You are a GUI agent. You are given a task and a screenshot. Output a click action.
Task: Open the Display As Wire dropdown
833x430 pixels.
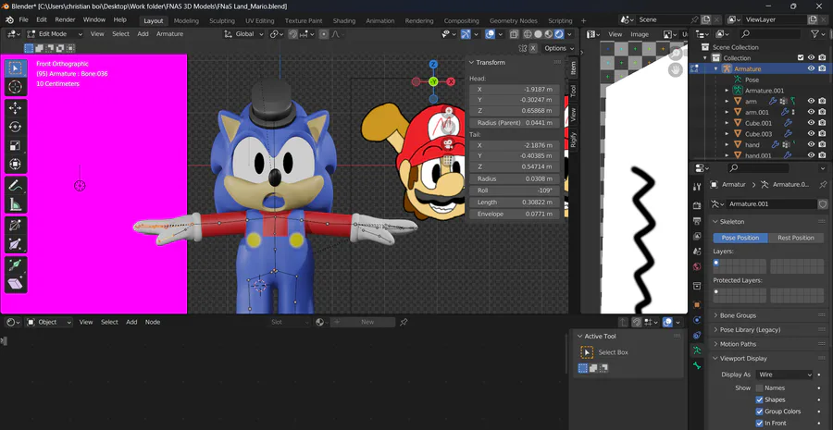(x=784, y=375)
